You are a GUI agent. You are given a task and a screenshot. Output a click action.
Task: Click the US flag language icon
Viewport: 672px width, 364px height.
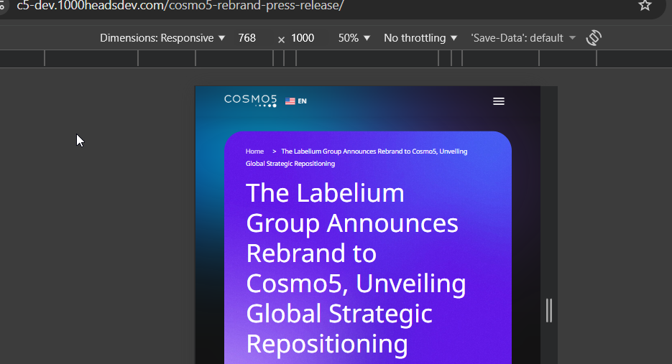290,101
